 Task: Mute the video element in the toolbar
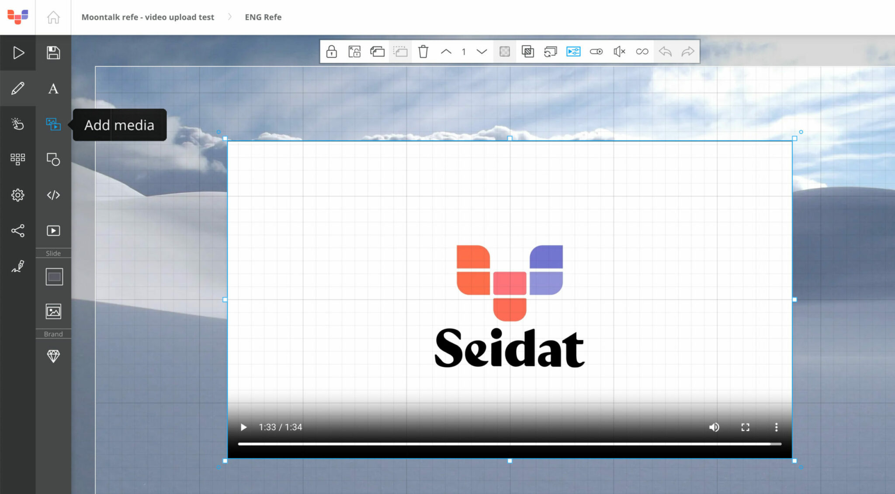coord(619,51)
